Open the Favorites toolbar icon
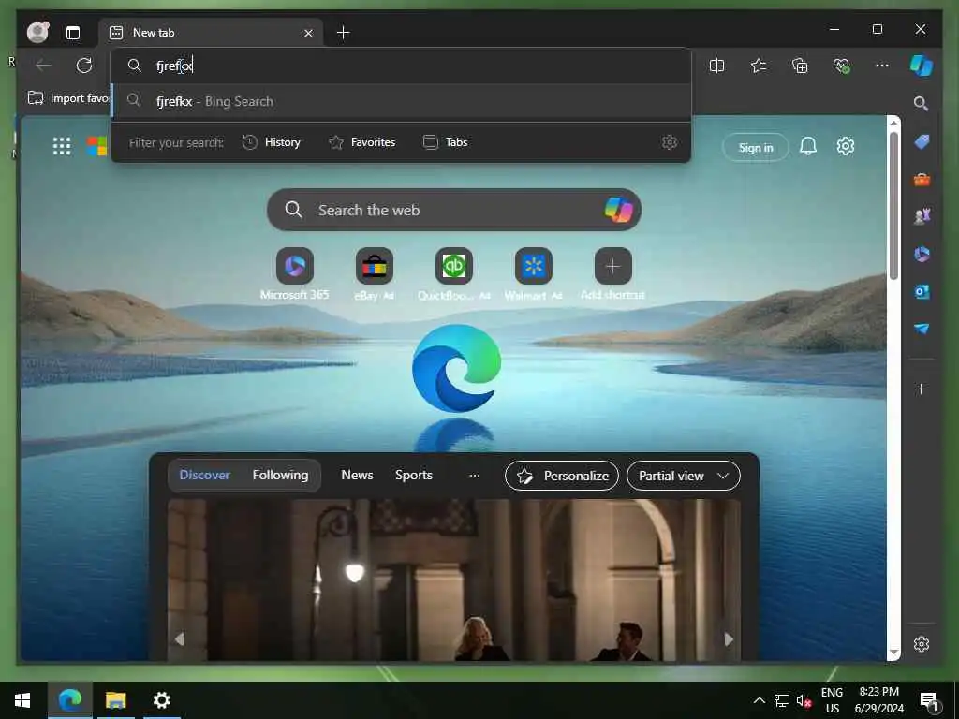This screenshot has width=959, height=719. 759,66
